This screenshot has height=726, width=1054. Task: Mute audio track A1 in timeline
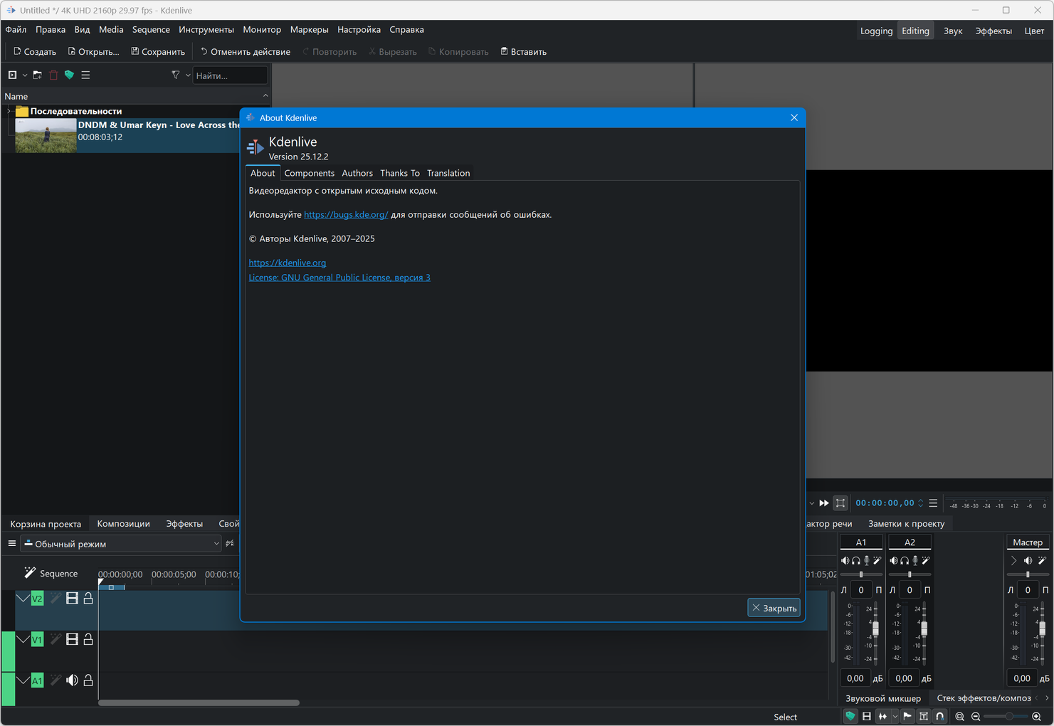(x=72, y=680)
